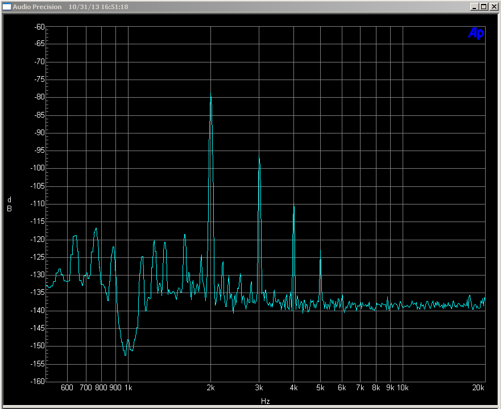
Task: Click the 20k frequency label
Action: coord(478,387)
